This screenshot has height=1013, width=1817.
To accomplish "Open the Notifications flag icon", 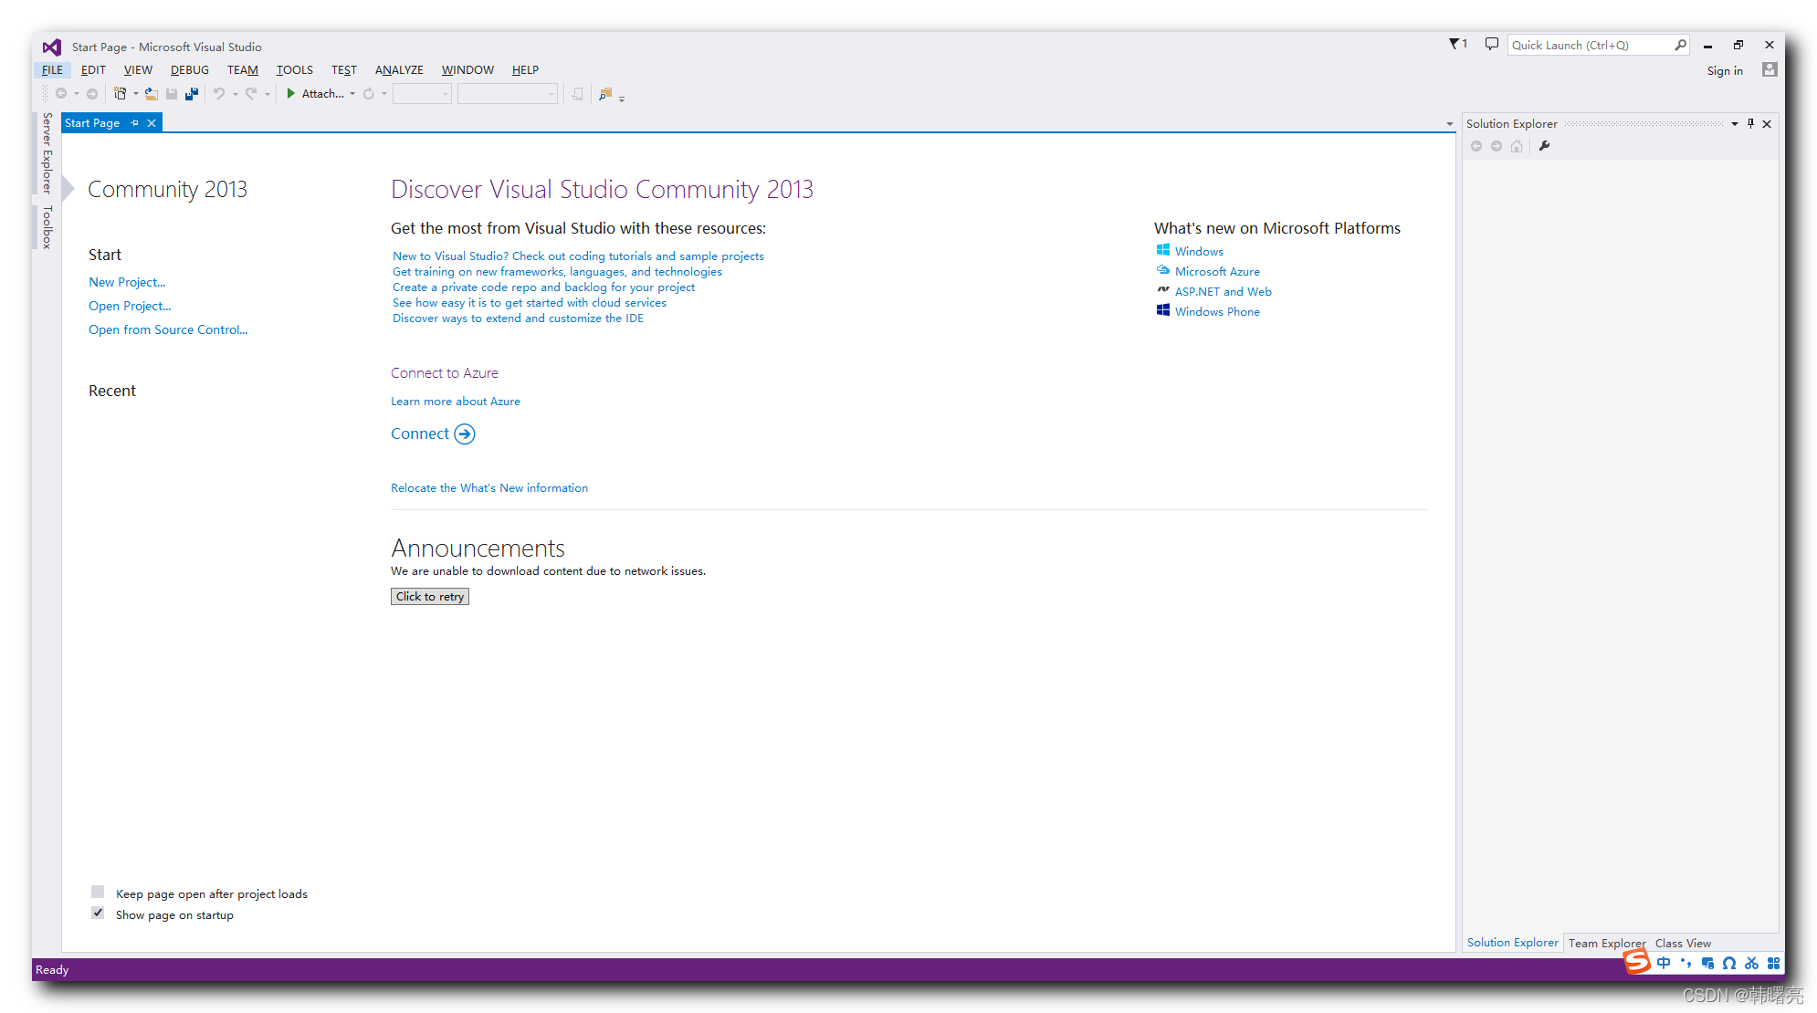I will (x=1458, y=44).
